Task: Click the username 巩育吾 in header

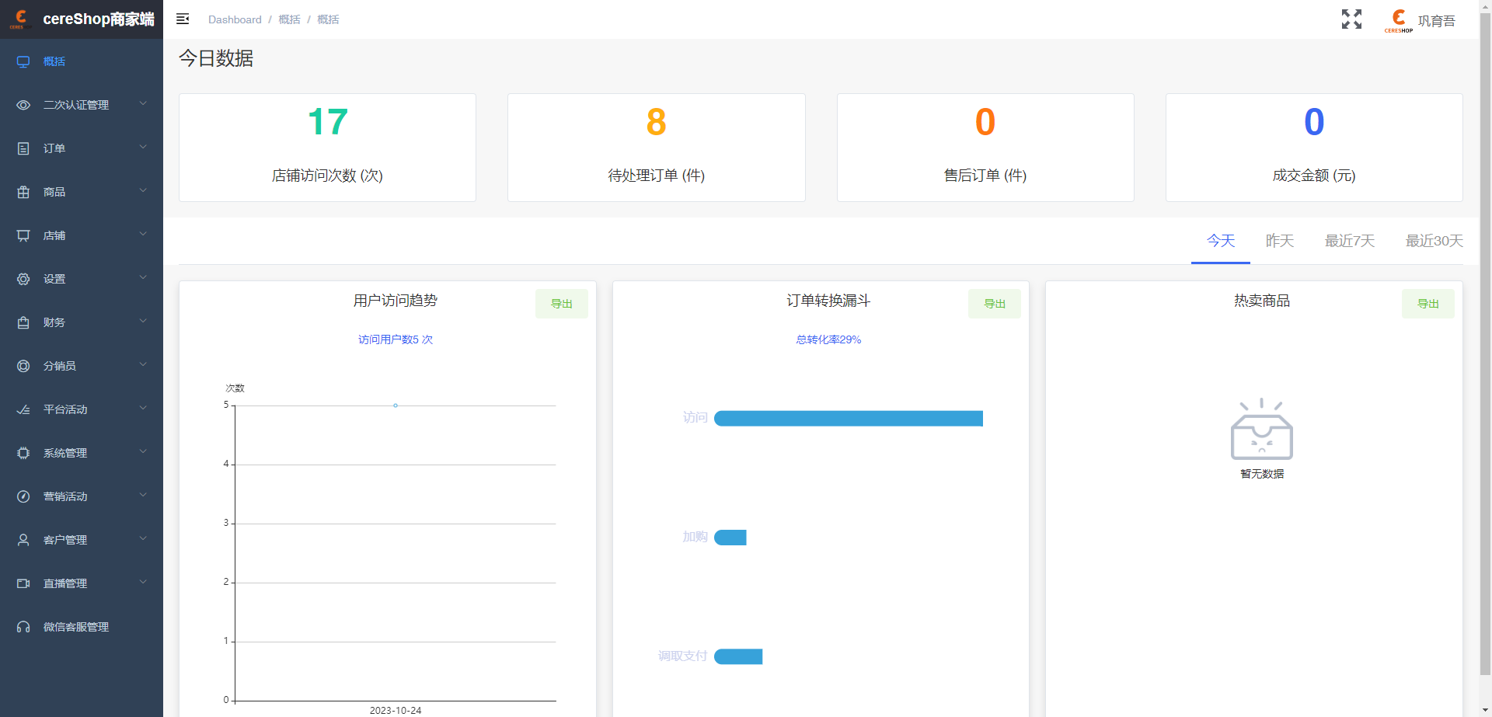Action: [x=1436, y=21]
